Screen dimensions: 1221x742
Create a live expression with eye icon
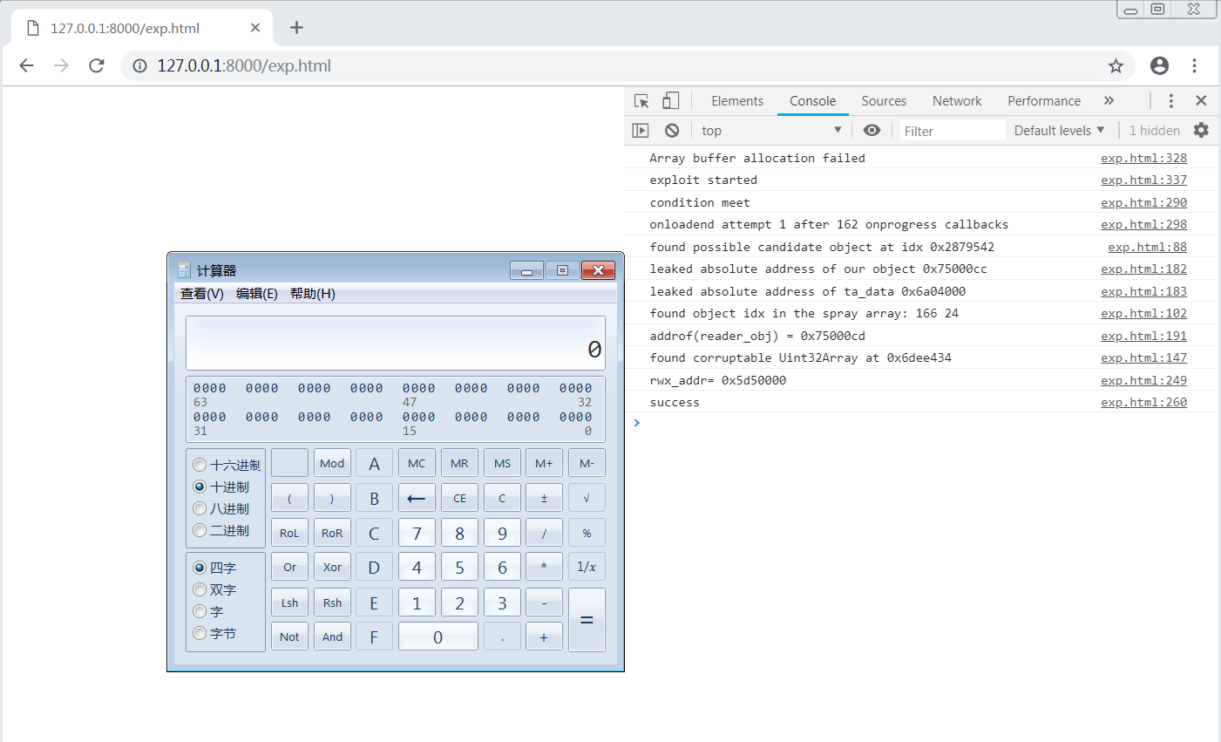tap(872, 131)
